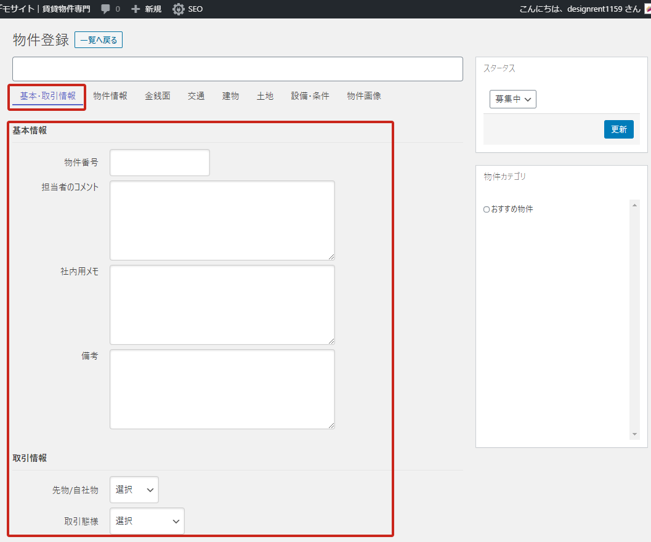Open the SEO gear icon menu
Screen dimensions: 651x542
(x=179, y=9)
